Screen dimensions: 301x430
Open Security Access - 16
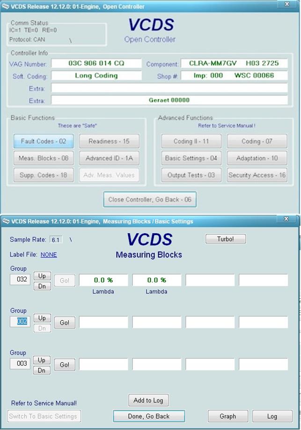(x=257, y=175)
